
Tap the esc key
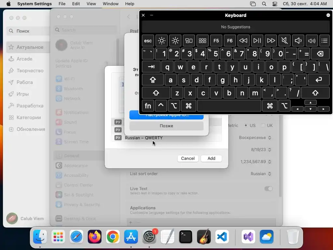tap(148, 41)
